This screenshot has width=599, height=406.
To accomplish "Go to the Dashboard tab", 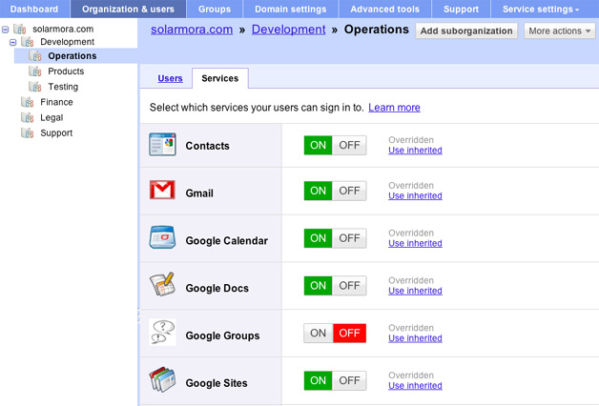I will click(x=34, y=10).
